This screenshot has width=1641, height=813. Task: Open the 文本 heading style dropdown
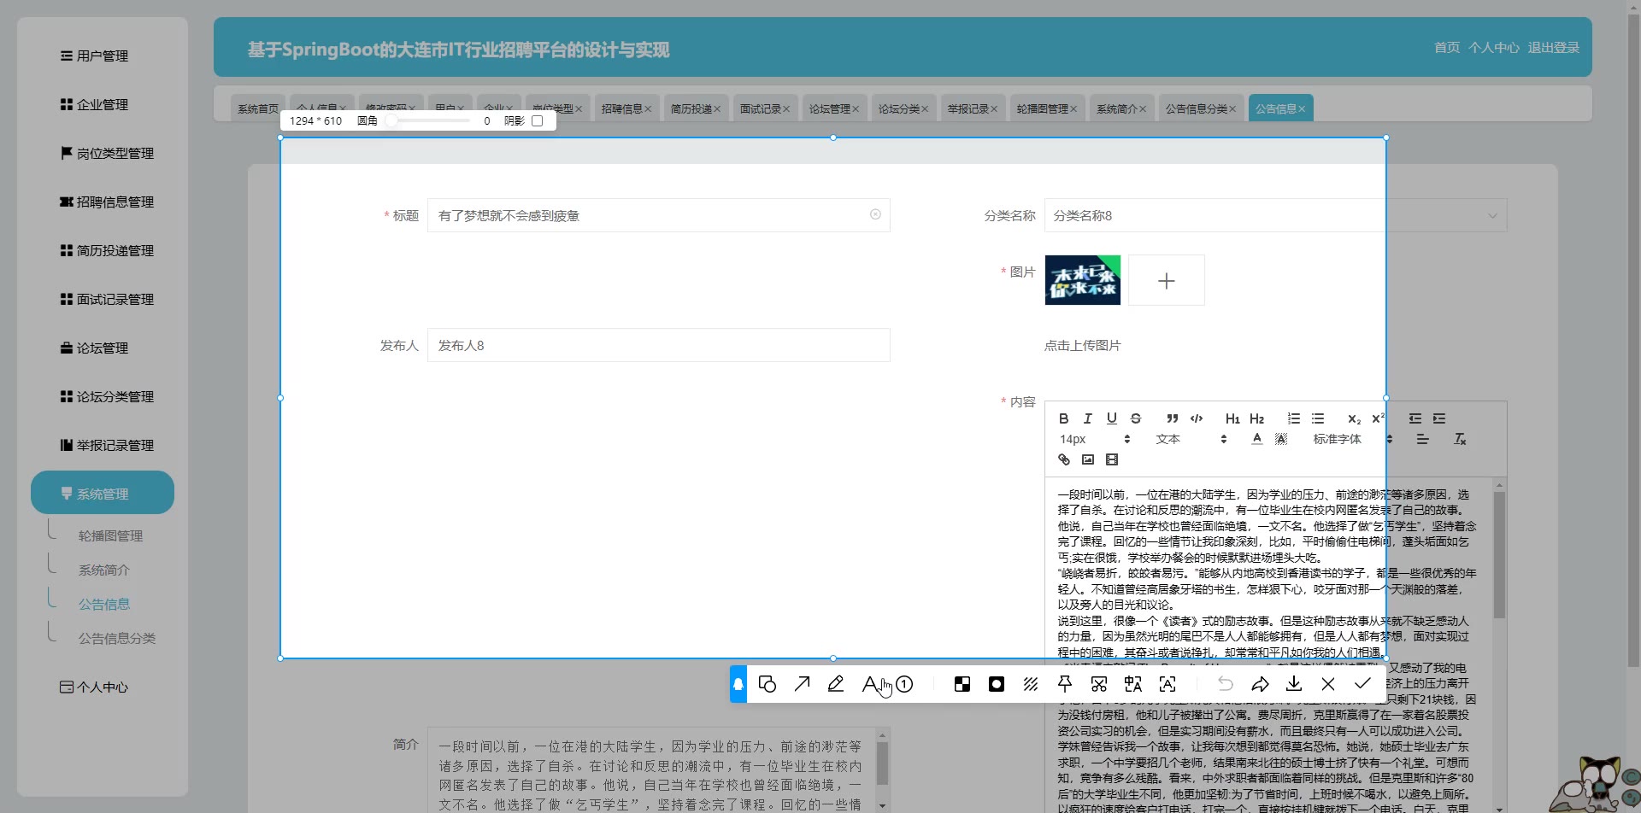pos(1191,439)
